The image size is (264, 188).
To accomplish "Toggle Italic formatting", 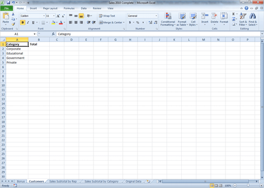I will (28, 22).
